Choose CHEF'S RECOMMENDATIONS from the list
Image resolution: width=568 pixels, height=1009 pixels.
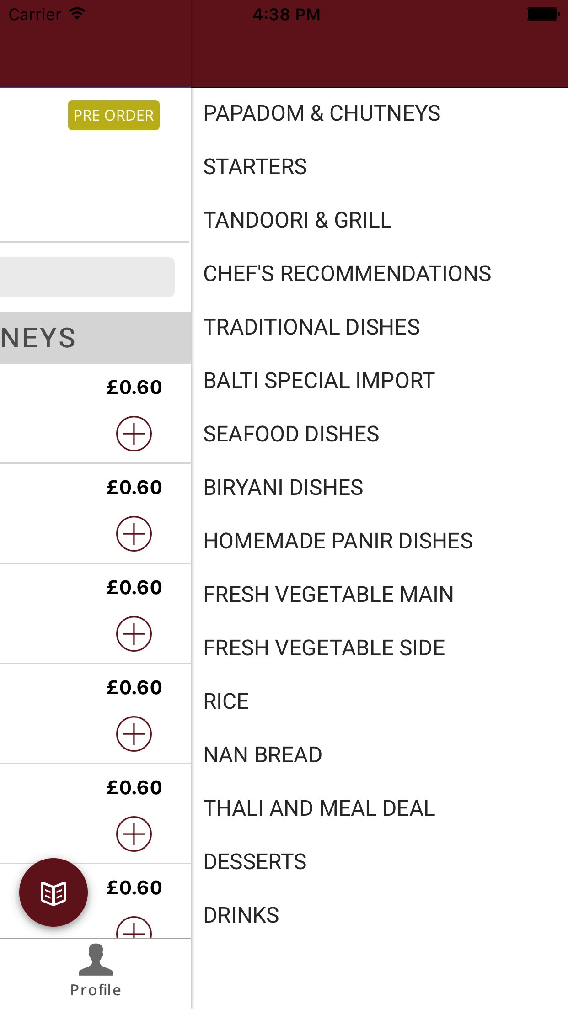[347, 274]
